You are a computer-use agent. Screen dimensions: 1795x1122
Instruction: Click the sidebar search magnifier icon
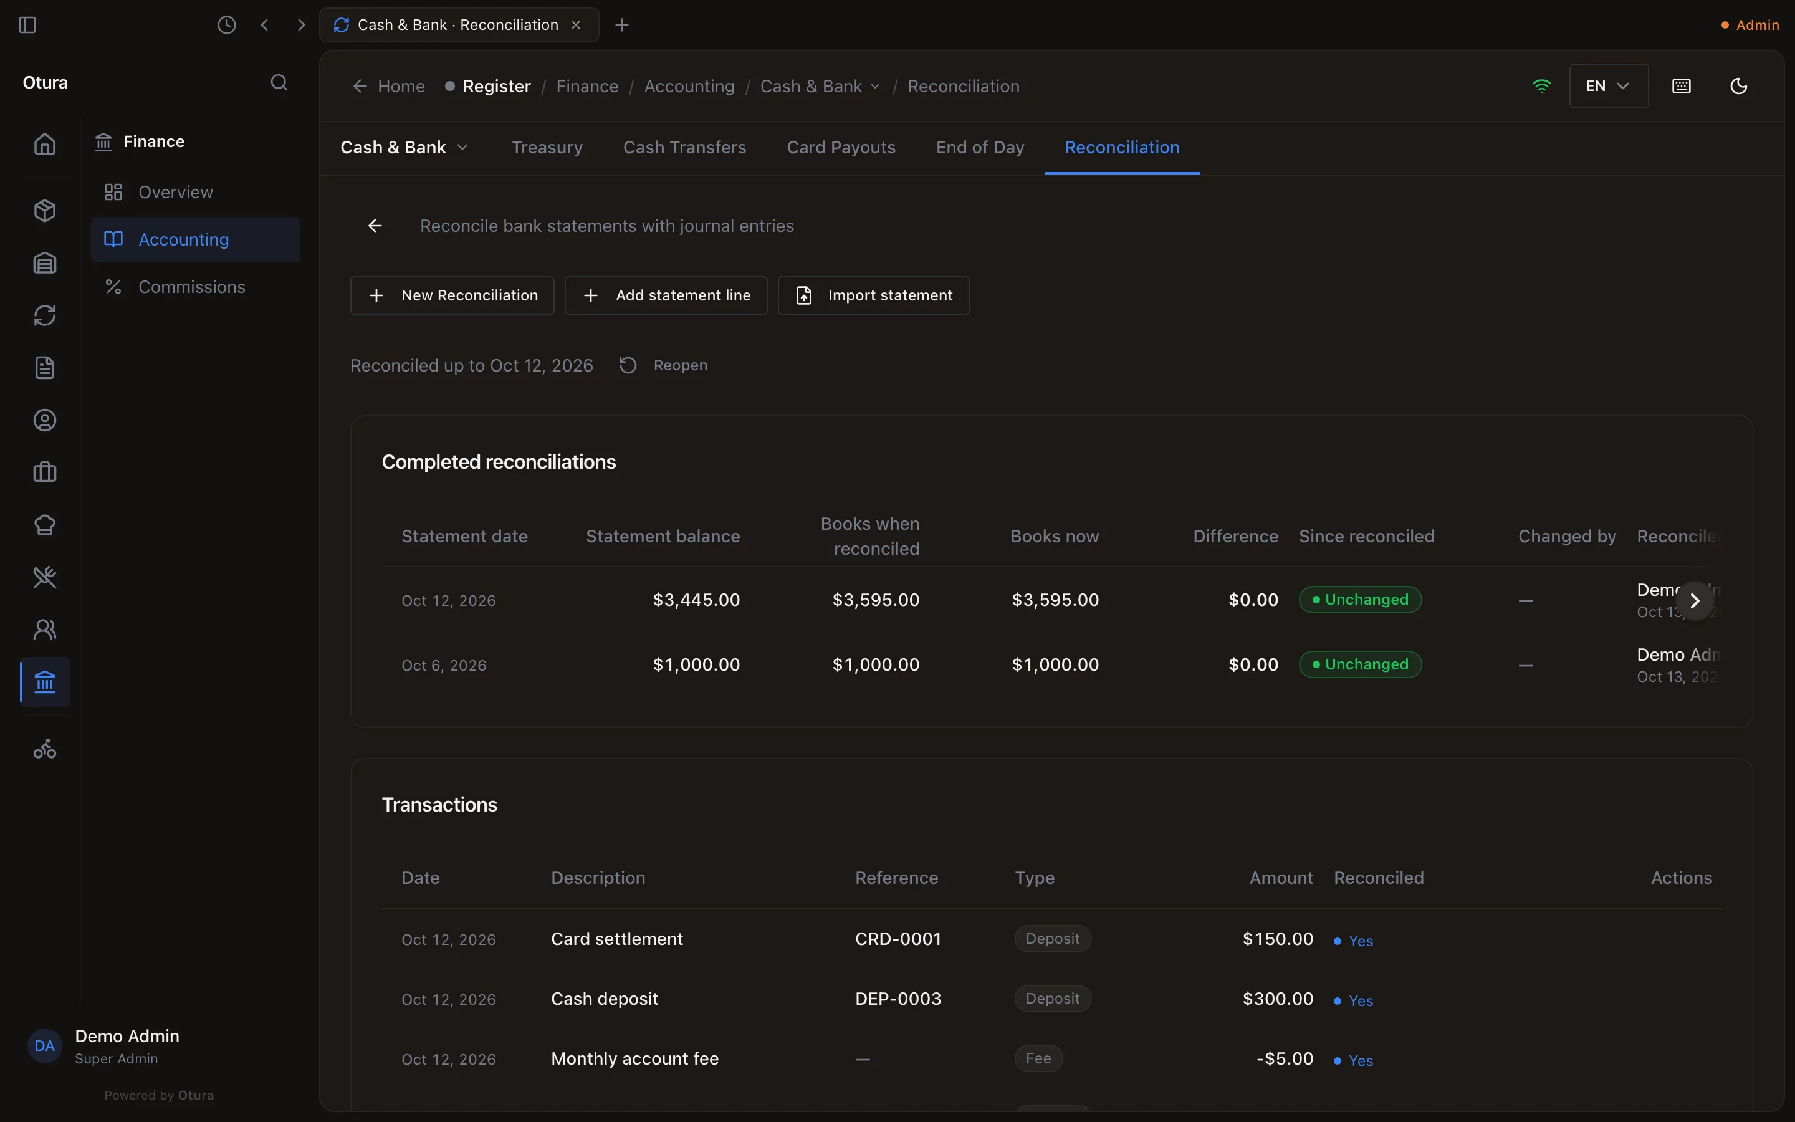pos(279,82)
